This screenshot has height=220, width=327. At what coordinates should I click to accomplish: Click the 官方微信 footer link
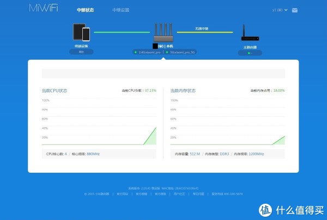click(x=160, y=194)
